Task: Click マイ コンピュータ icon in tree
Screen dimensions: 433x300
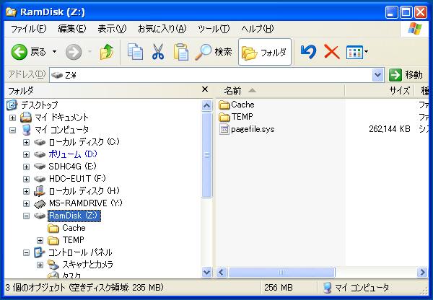Action: click(26, 130)
